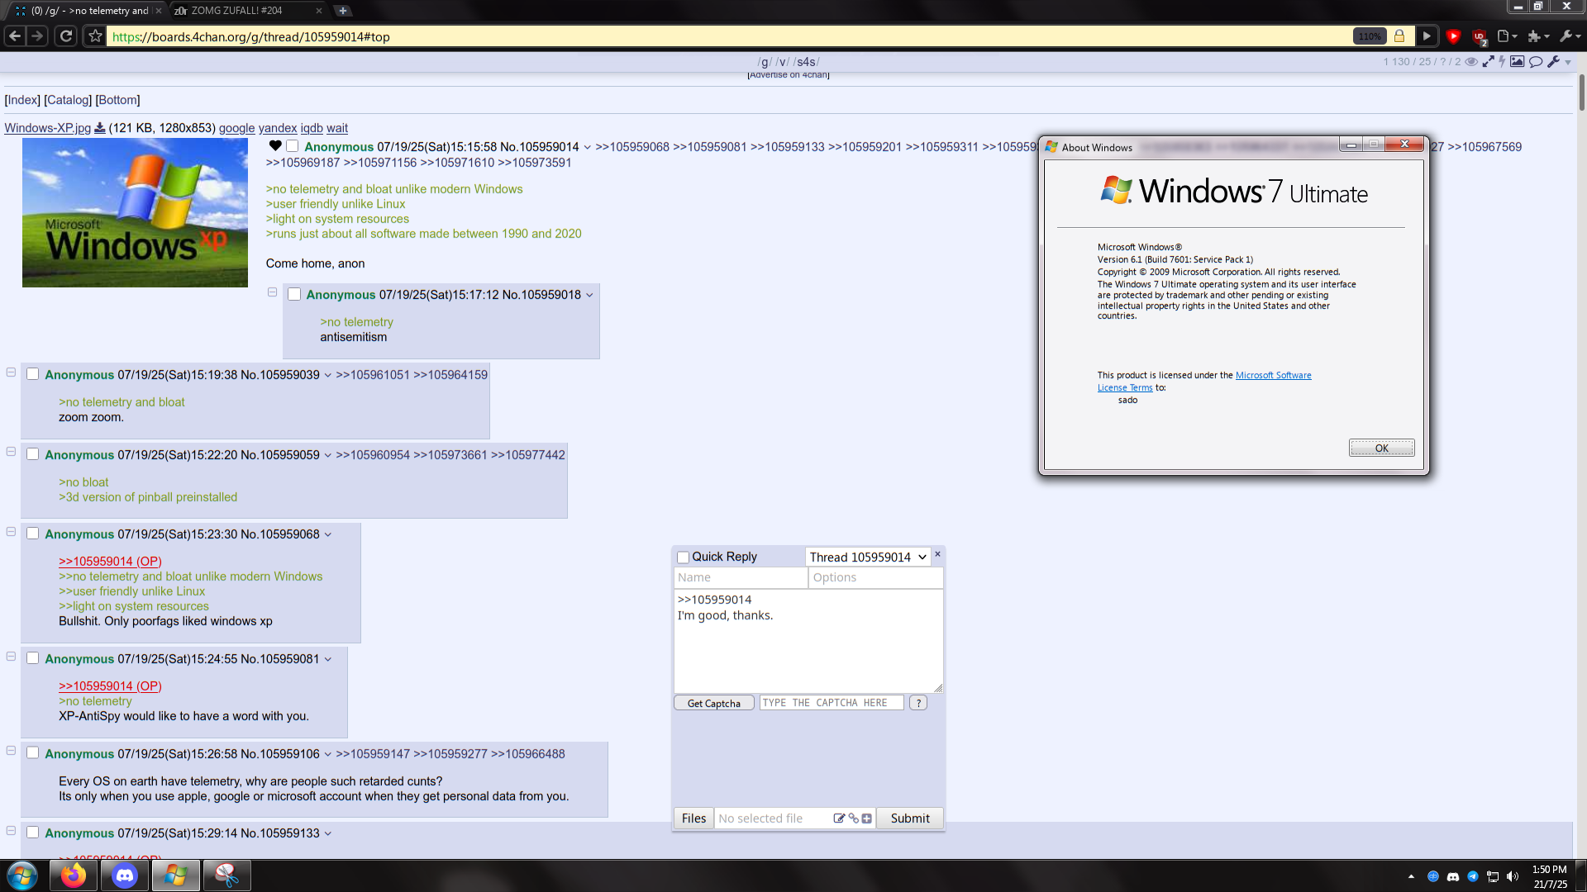Expand the Windows XP thumbnail image
Image resolution: width=1587 pixels, height=892 pixels.
135,213
